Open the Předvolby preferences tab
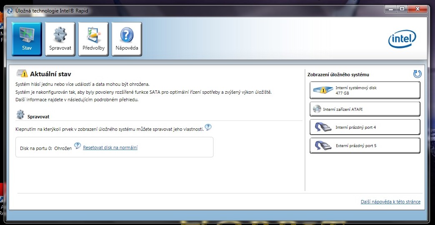This screenshot has height=225, width=435. (x=93, y=39)
